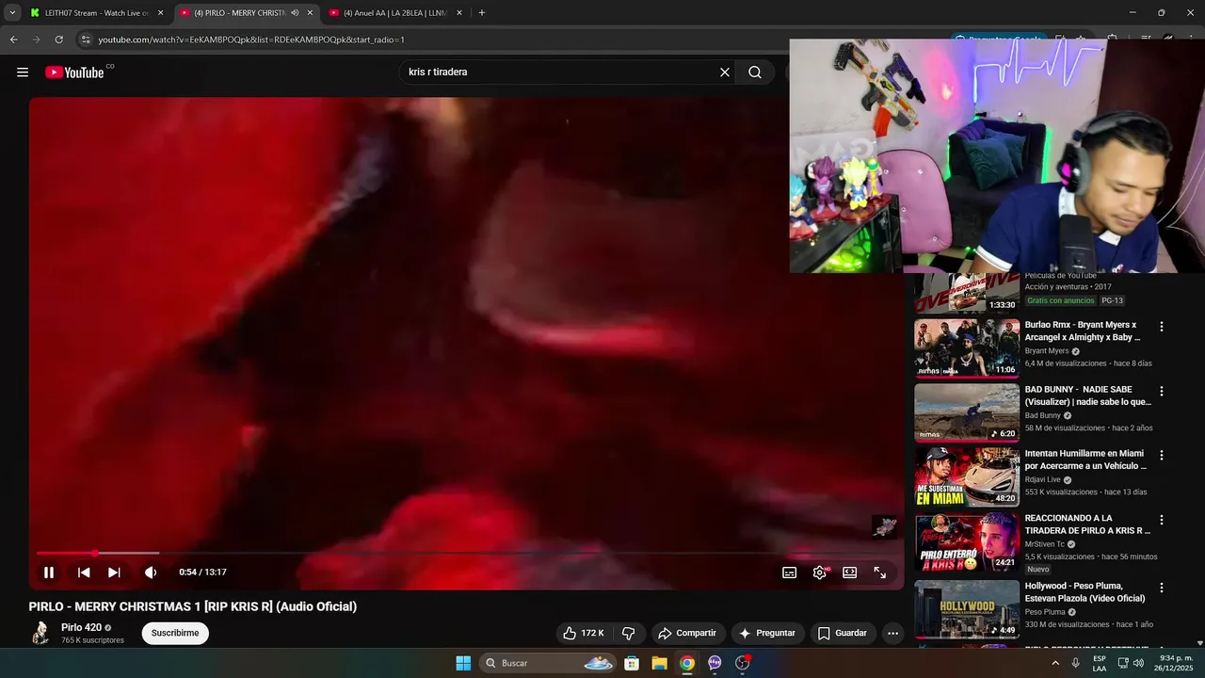Open the Intentan Humillarme en Miami thumbnail

point(967,477)
